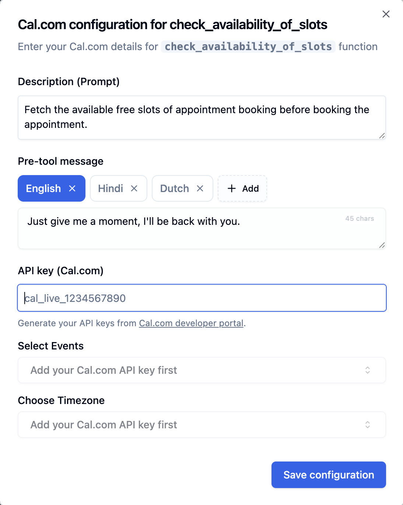403x505 pixels.
Task: Switch to the Dutch pre-tool message
Action: 175,188
